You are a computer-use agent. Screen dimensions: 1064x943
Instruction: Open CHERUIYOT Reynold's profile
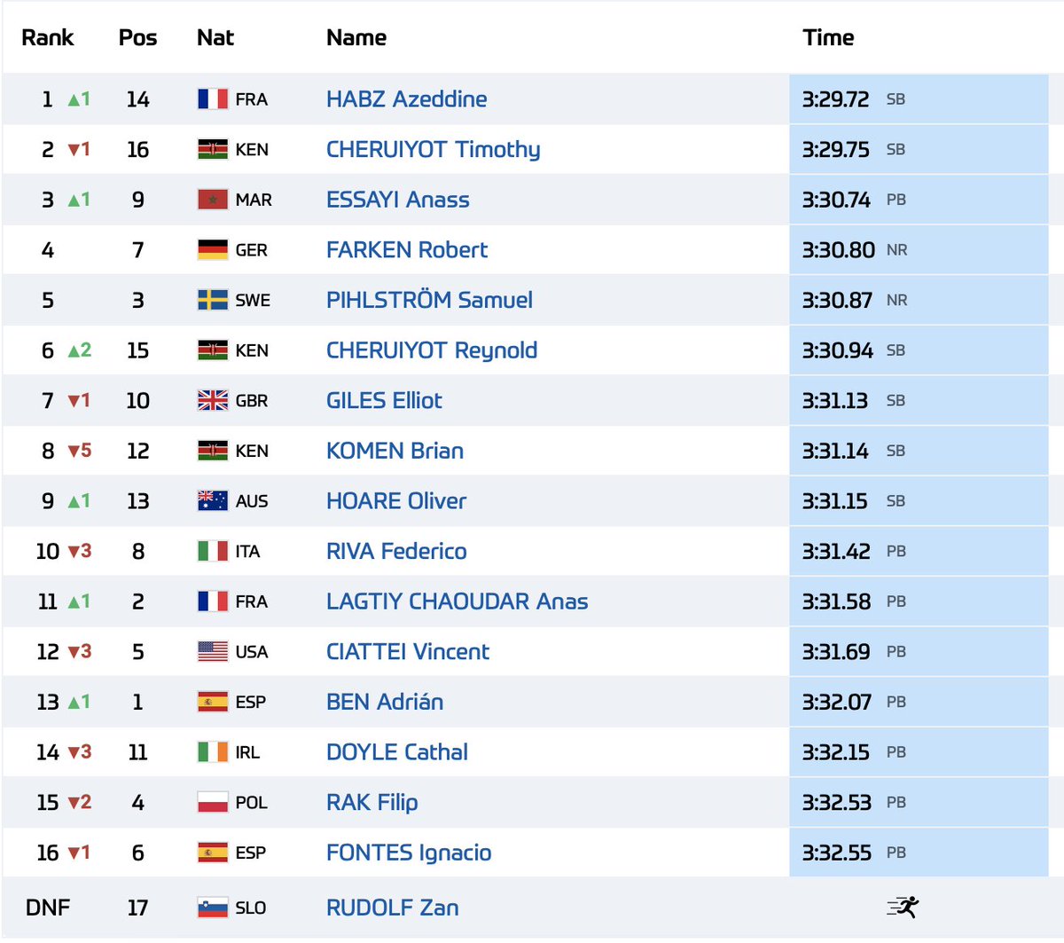point(432,350)
